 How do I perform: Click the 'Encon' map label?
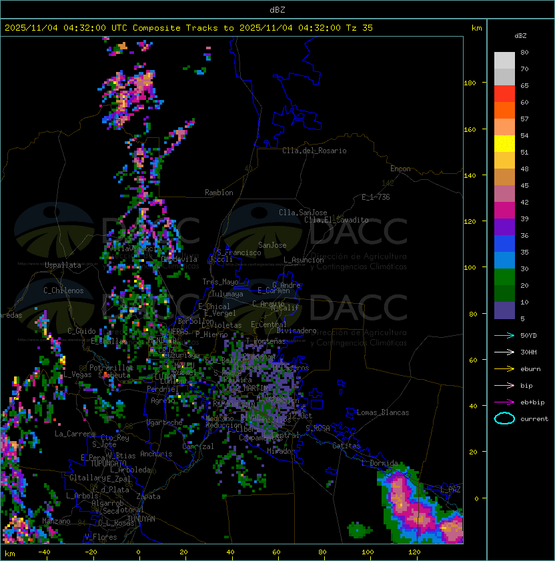point(400,169)
